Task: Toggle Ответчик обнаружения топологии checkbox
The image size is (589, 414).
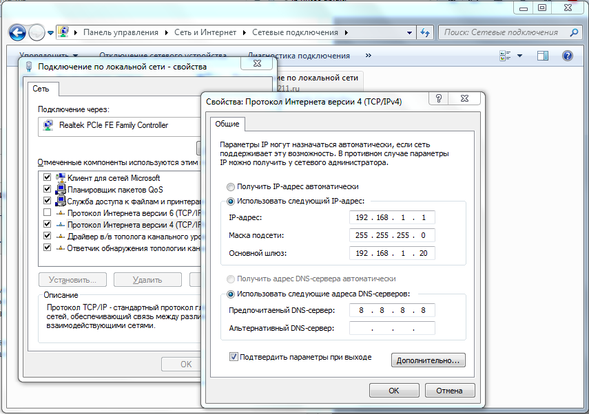Action: [47, 248]
